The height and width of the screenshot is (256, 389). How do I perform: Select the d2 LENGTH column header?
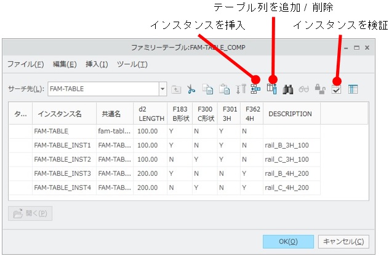[150, 114]
